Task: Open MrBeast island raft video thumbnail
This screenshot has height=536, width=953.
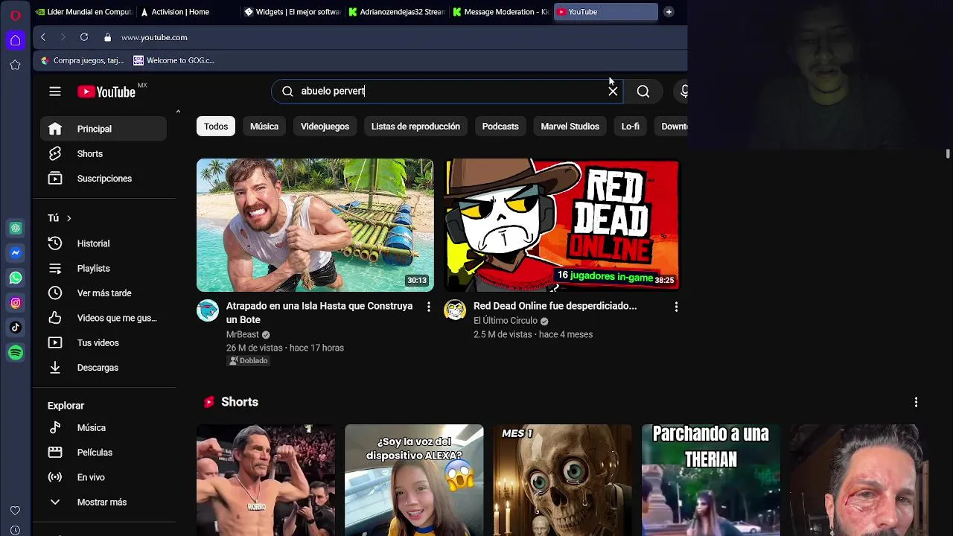Action: click(315, 225)
